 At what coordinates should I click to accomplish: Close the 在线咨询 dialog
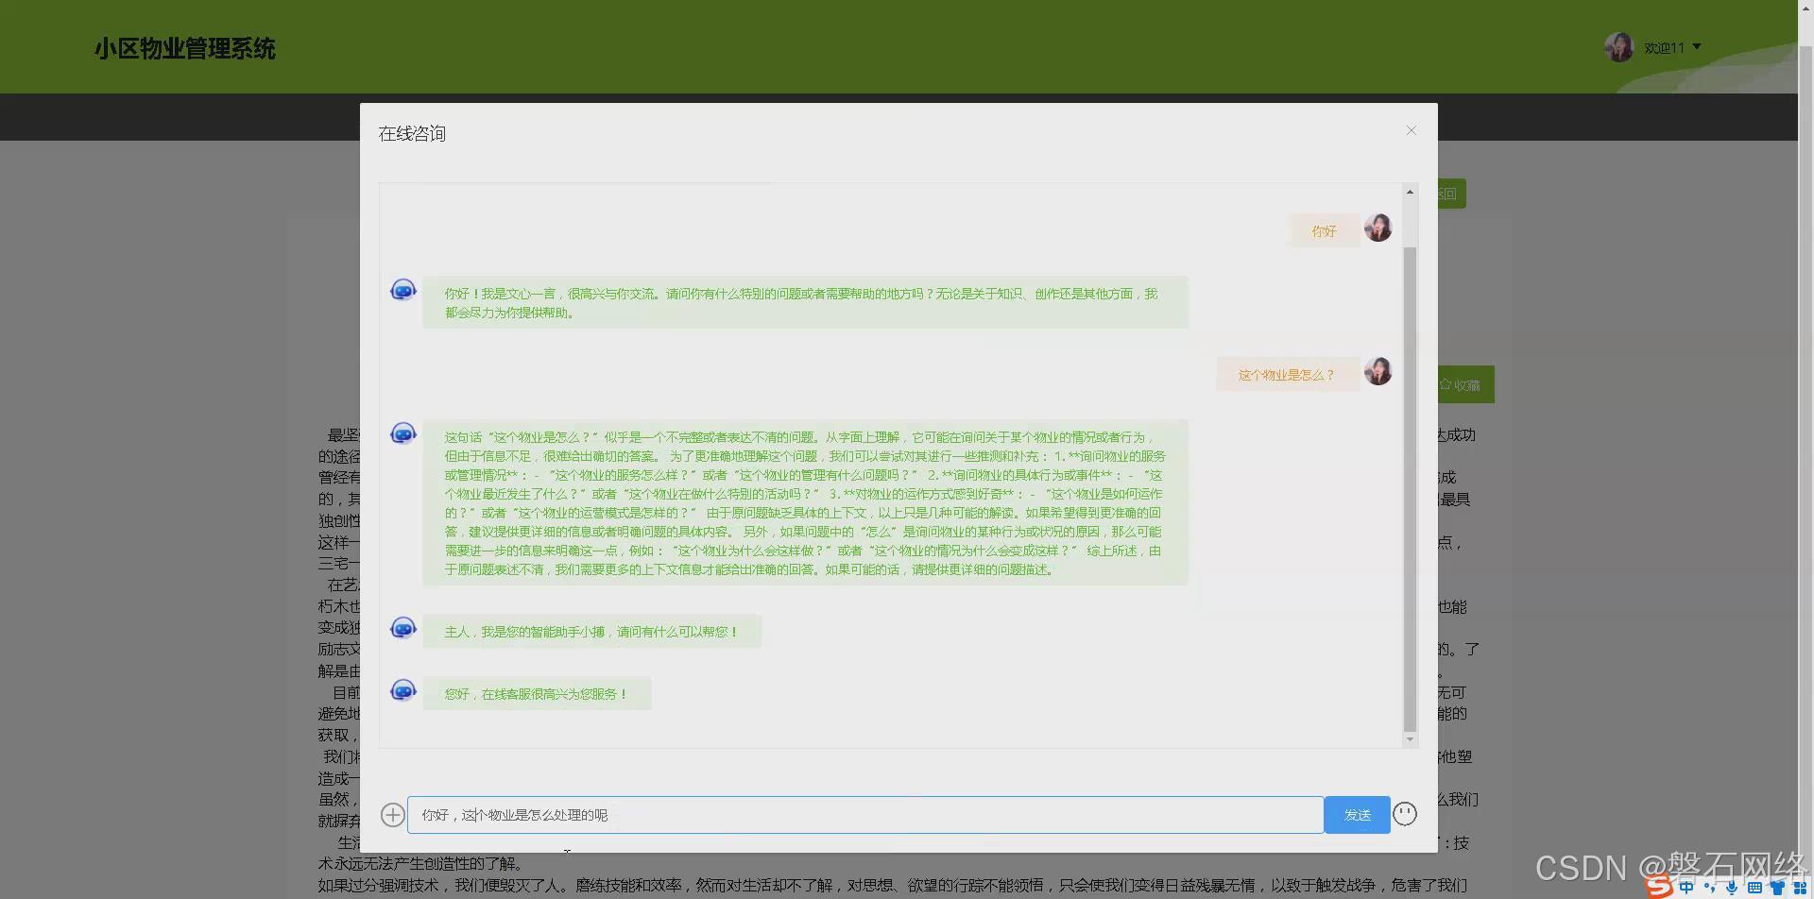click(x=1412, y=130)
